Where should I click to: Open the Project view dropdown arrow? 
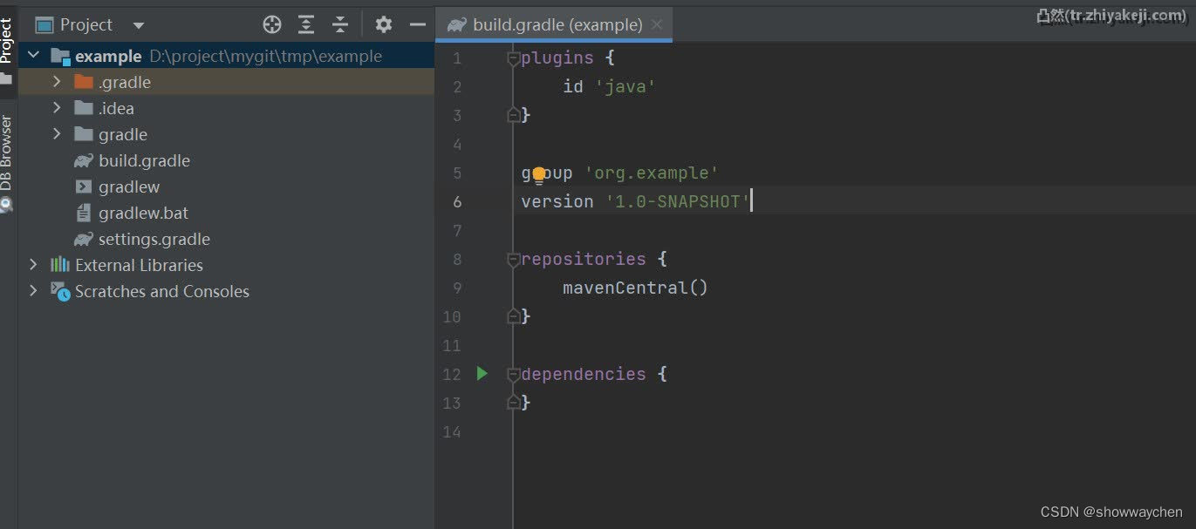click(139, 26)
